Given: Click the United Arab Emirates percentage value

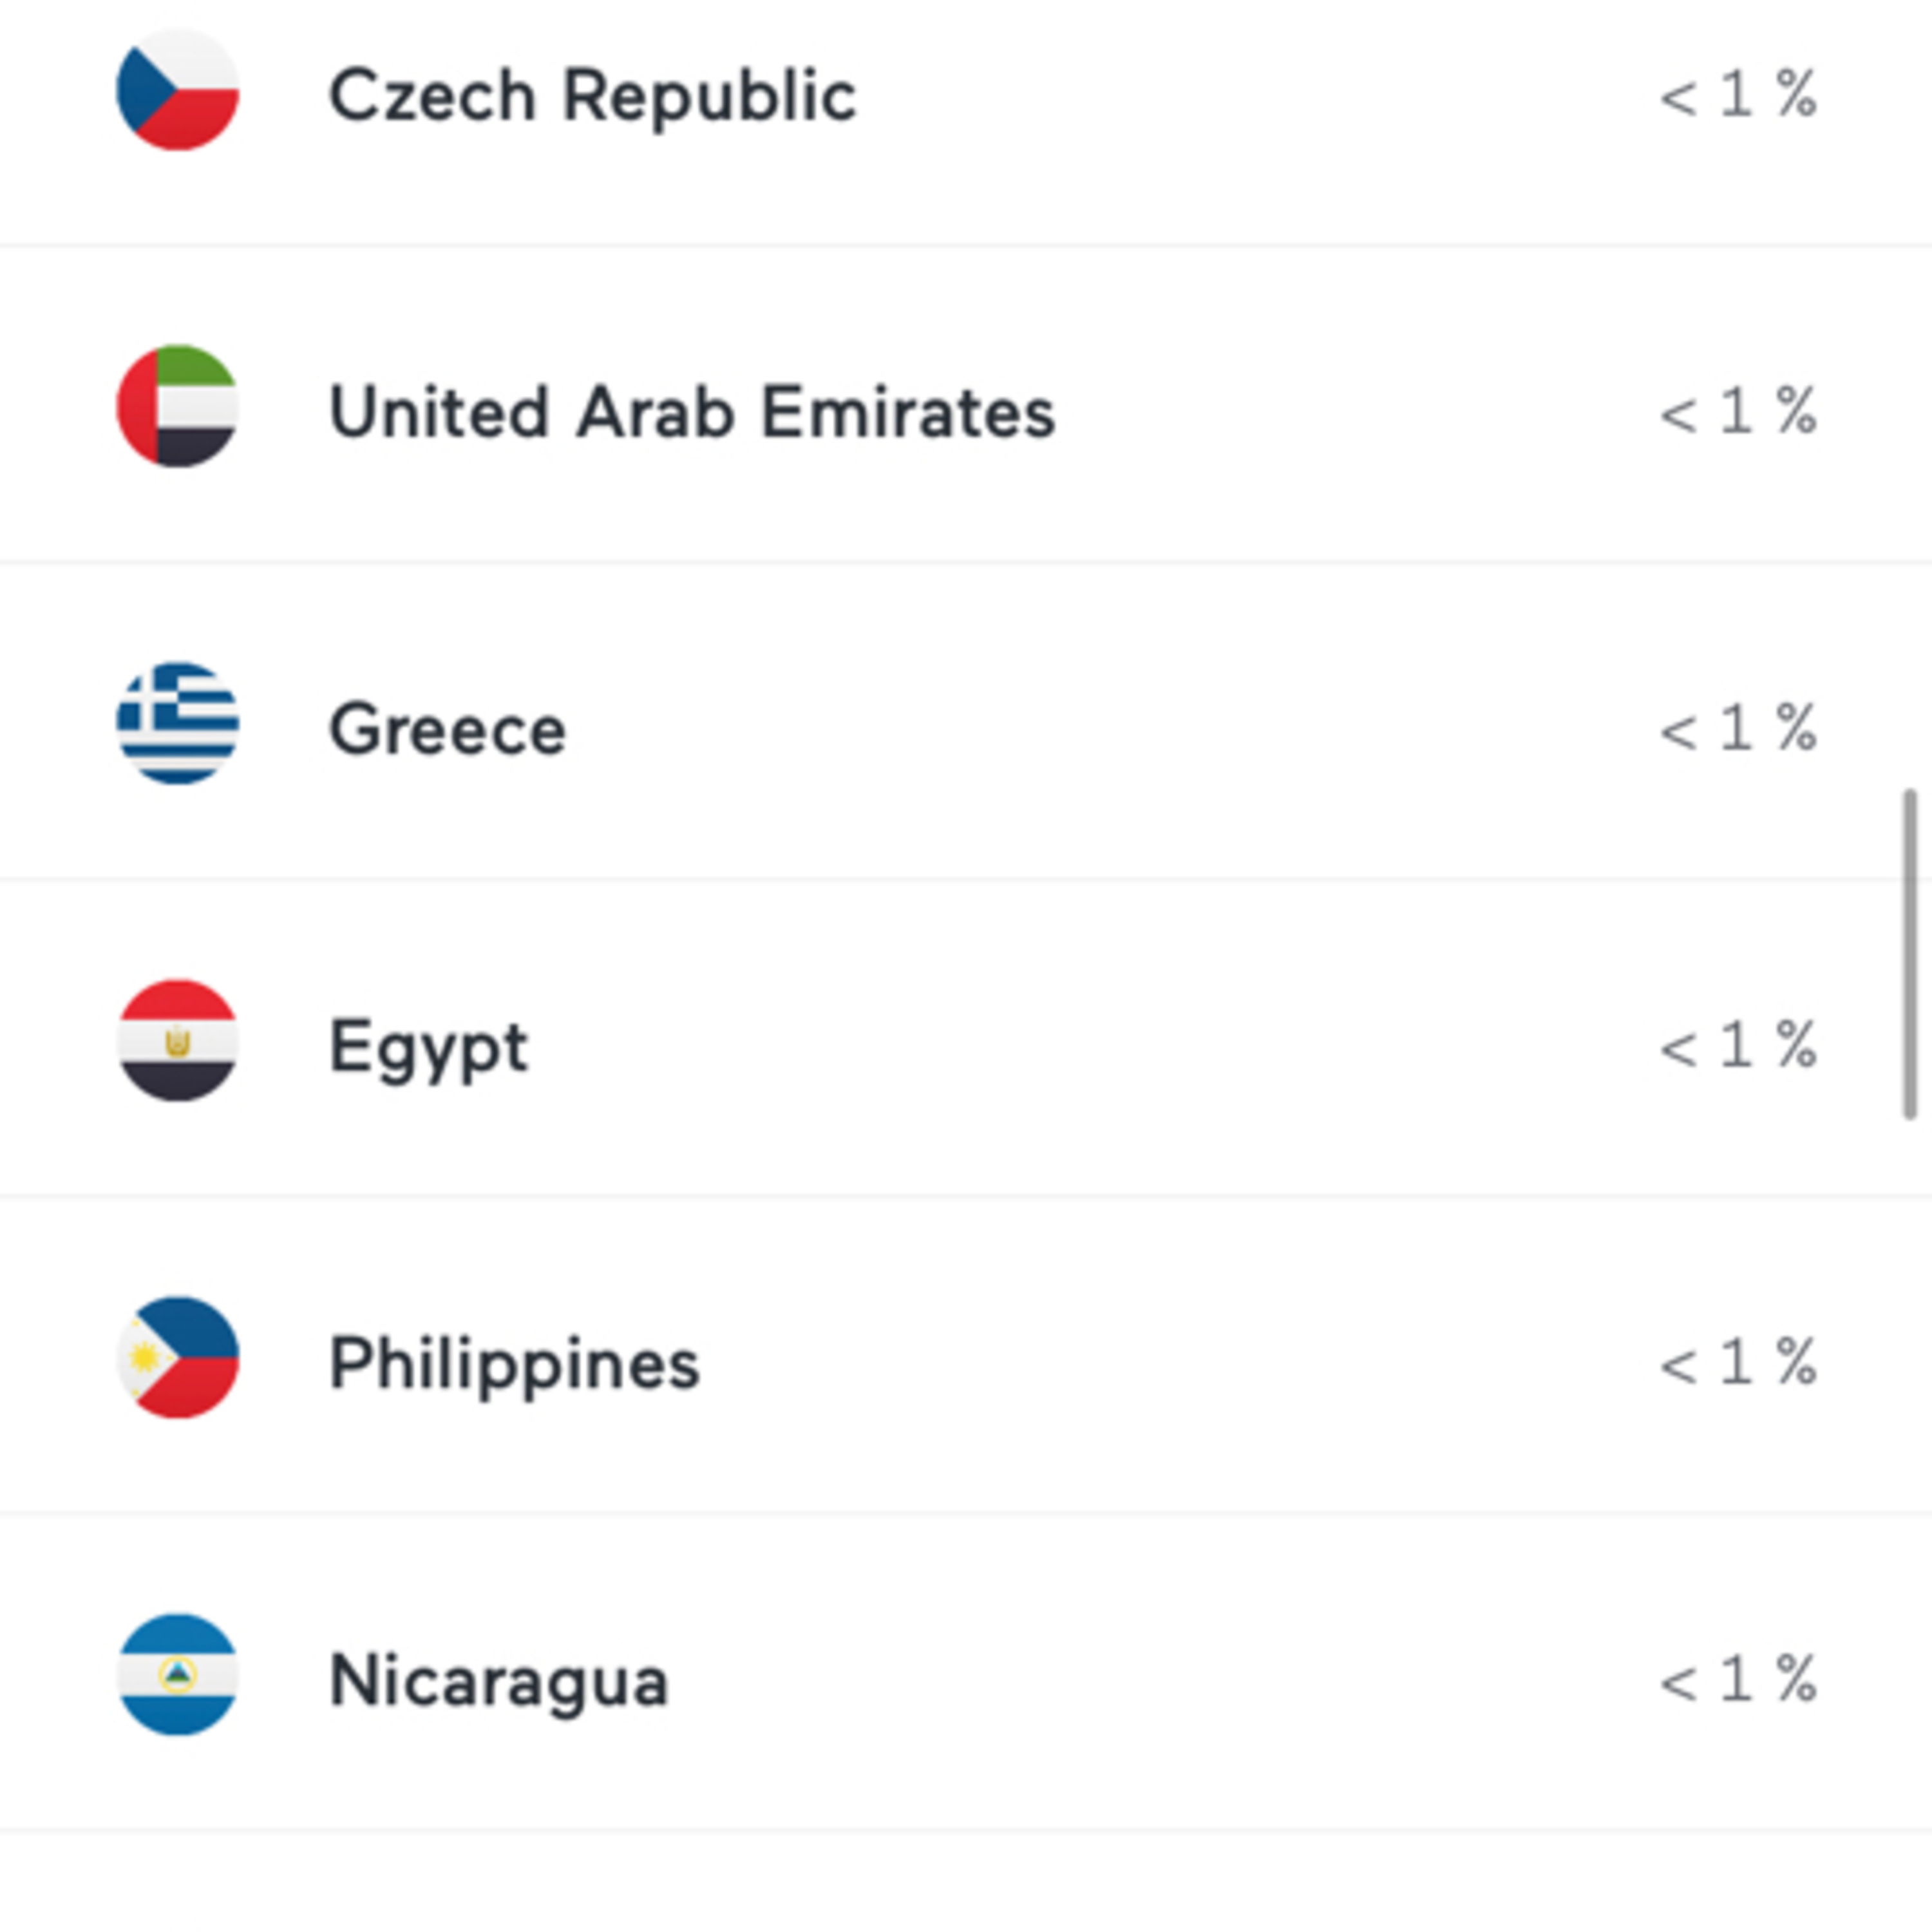Looking at the screenshot, I should (x=1738, y=411).
